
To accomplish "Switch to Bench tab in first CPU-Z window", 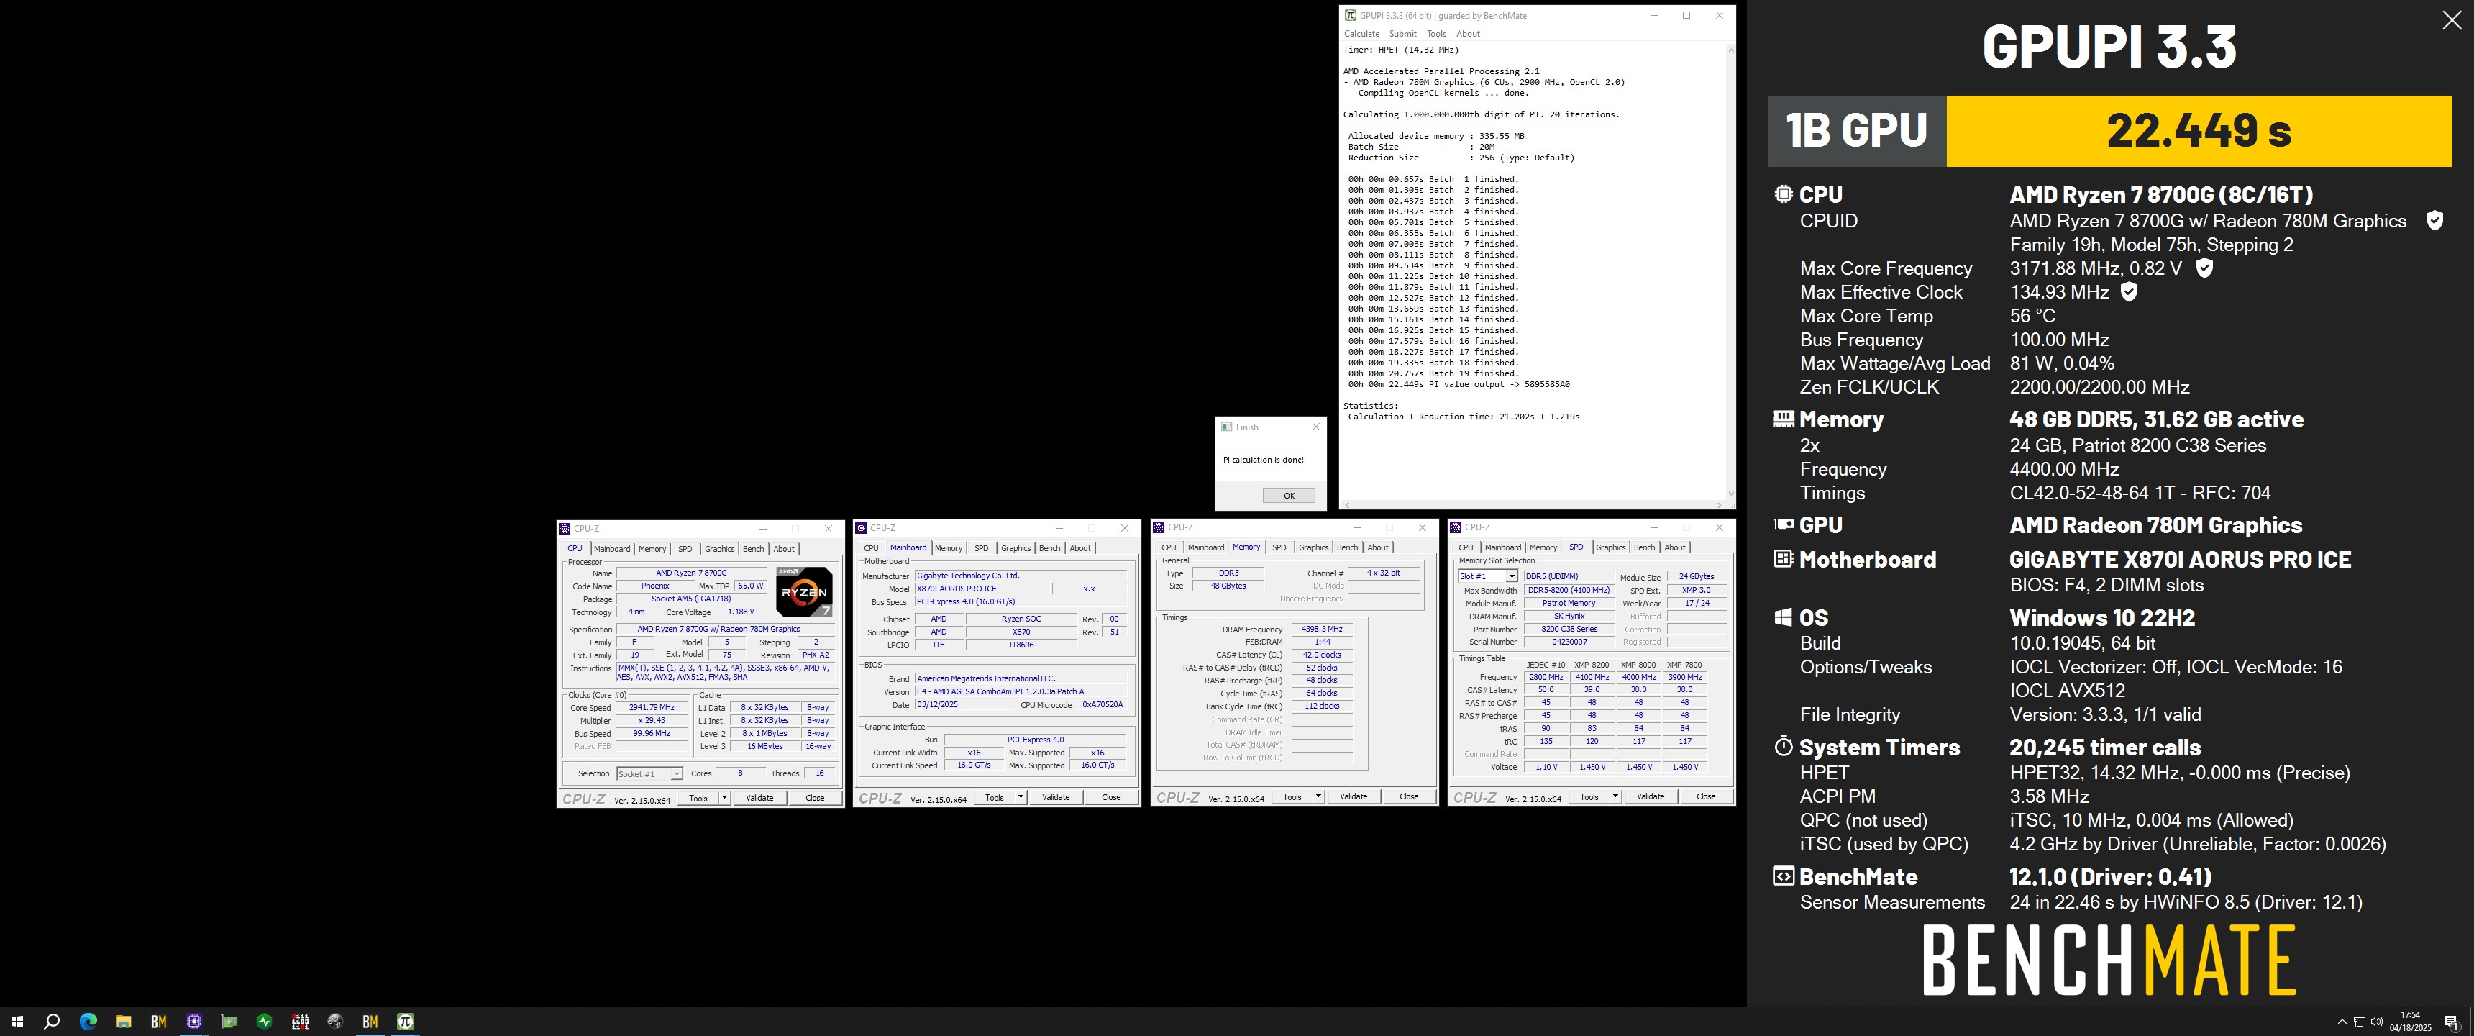I will click(753, 549).
